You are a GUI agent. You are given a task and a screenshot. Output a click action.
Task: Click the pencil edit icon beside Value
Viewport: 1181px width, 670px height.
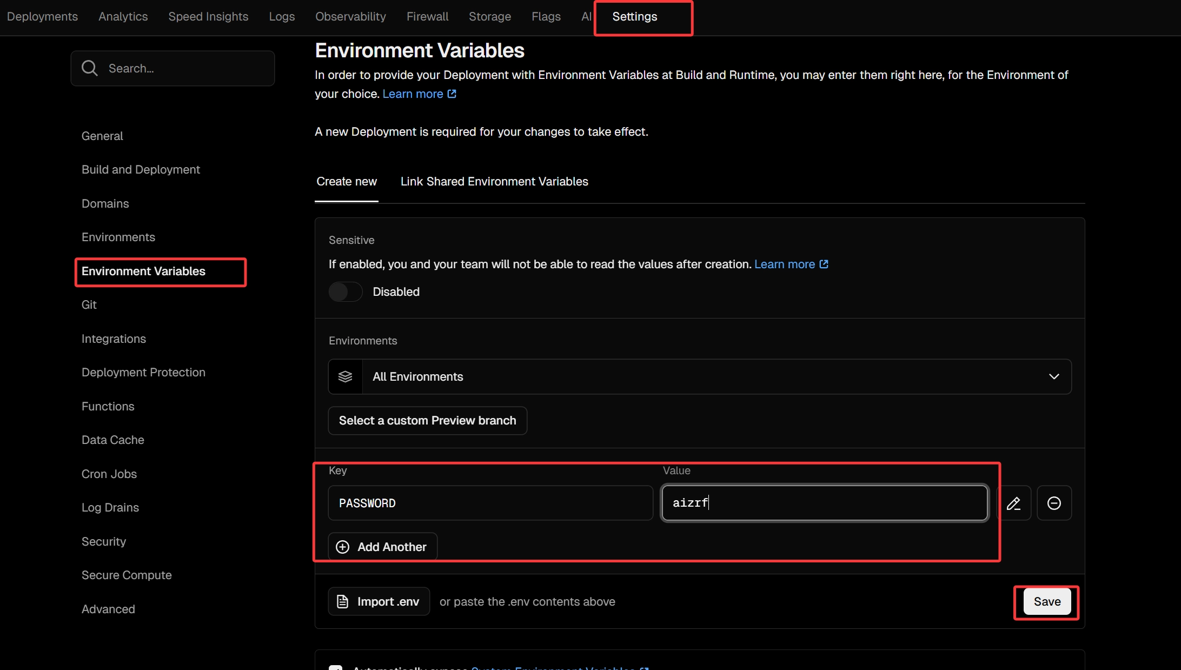(1013, 503)
